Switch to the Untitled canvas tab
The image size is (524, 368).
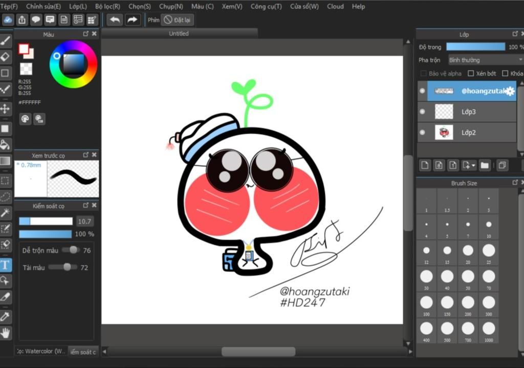coord(179,33)
